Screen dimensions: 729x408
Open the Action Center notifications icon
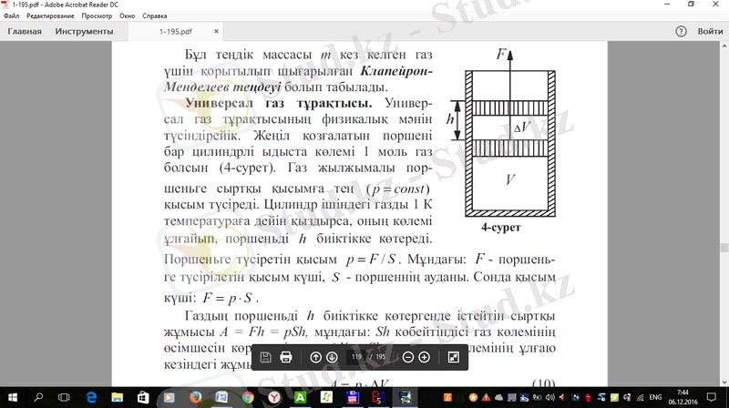click(x=712, y=397)
